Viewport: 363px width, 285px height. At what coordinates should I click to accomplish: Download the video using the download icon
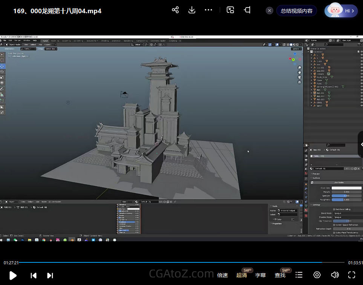[x=192, y=10]
